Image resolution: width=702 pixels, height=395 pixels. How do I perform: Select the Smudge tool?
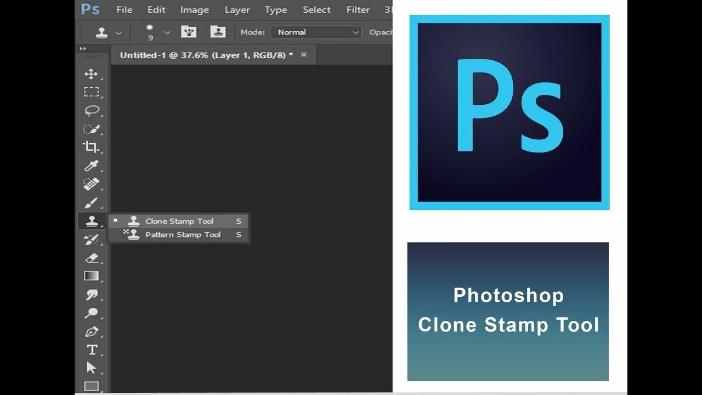coord(91,295)
